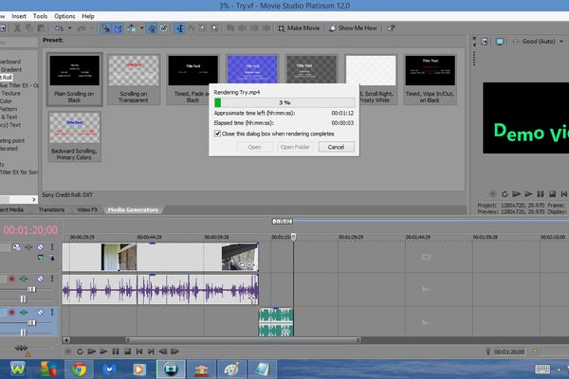Open the Undo history dropdown arrow
The width and height of the screenshot is (569, 379).
69,27
